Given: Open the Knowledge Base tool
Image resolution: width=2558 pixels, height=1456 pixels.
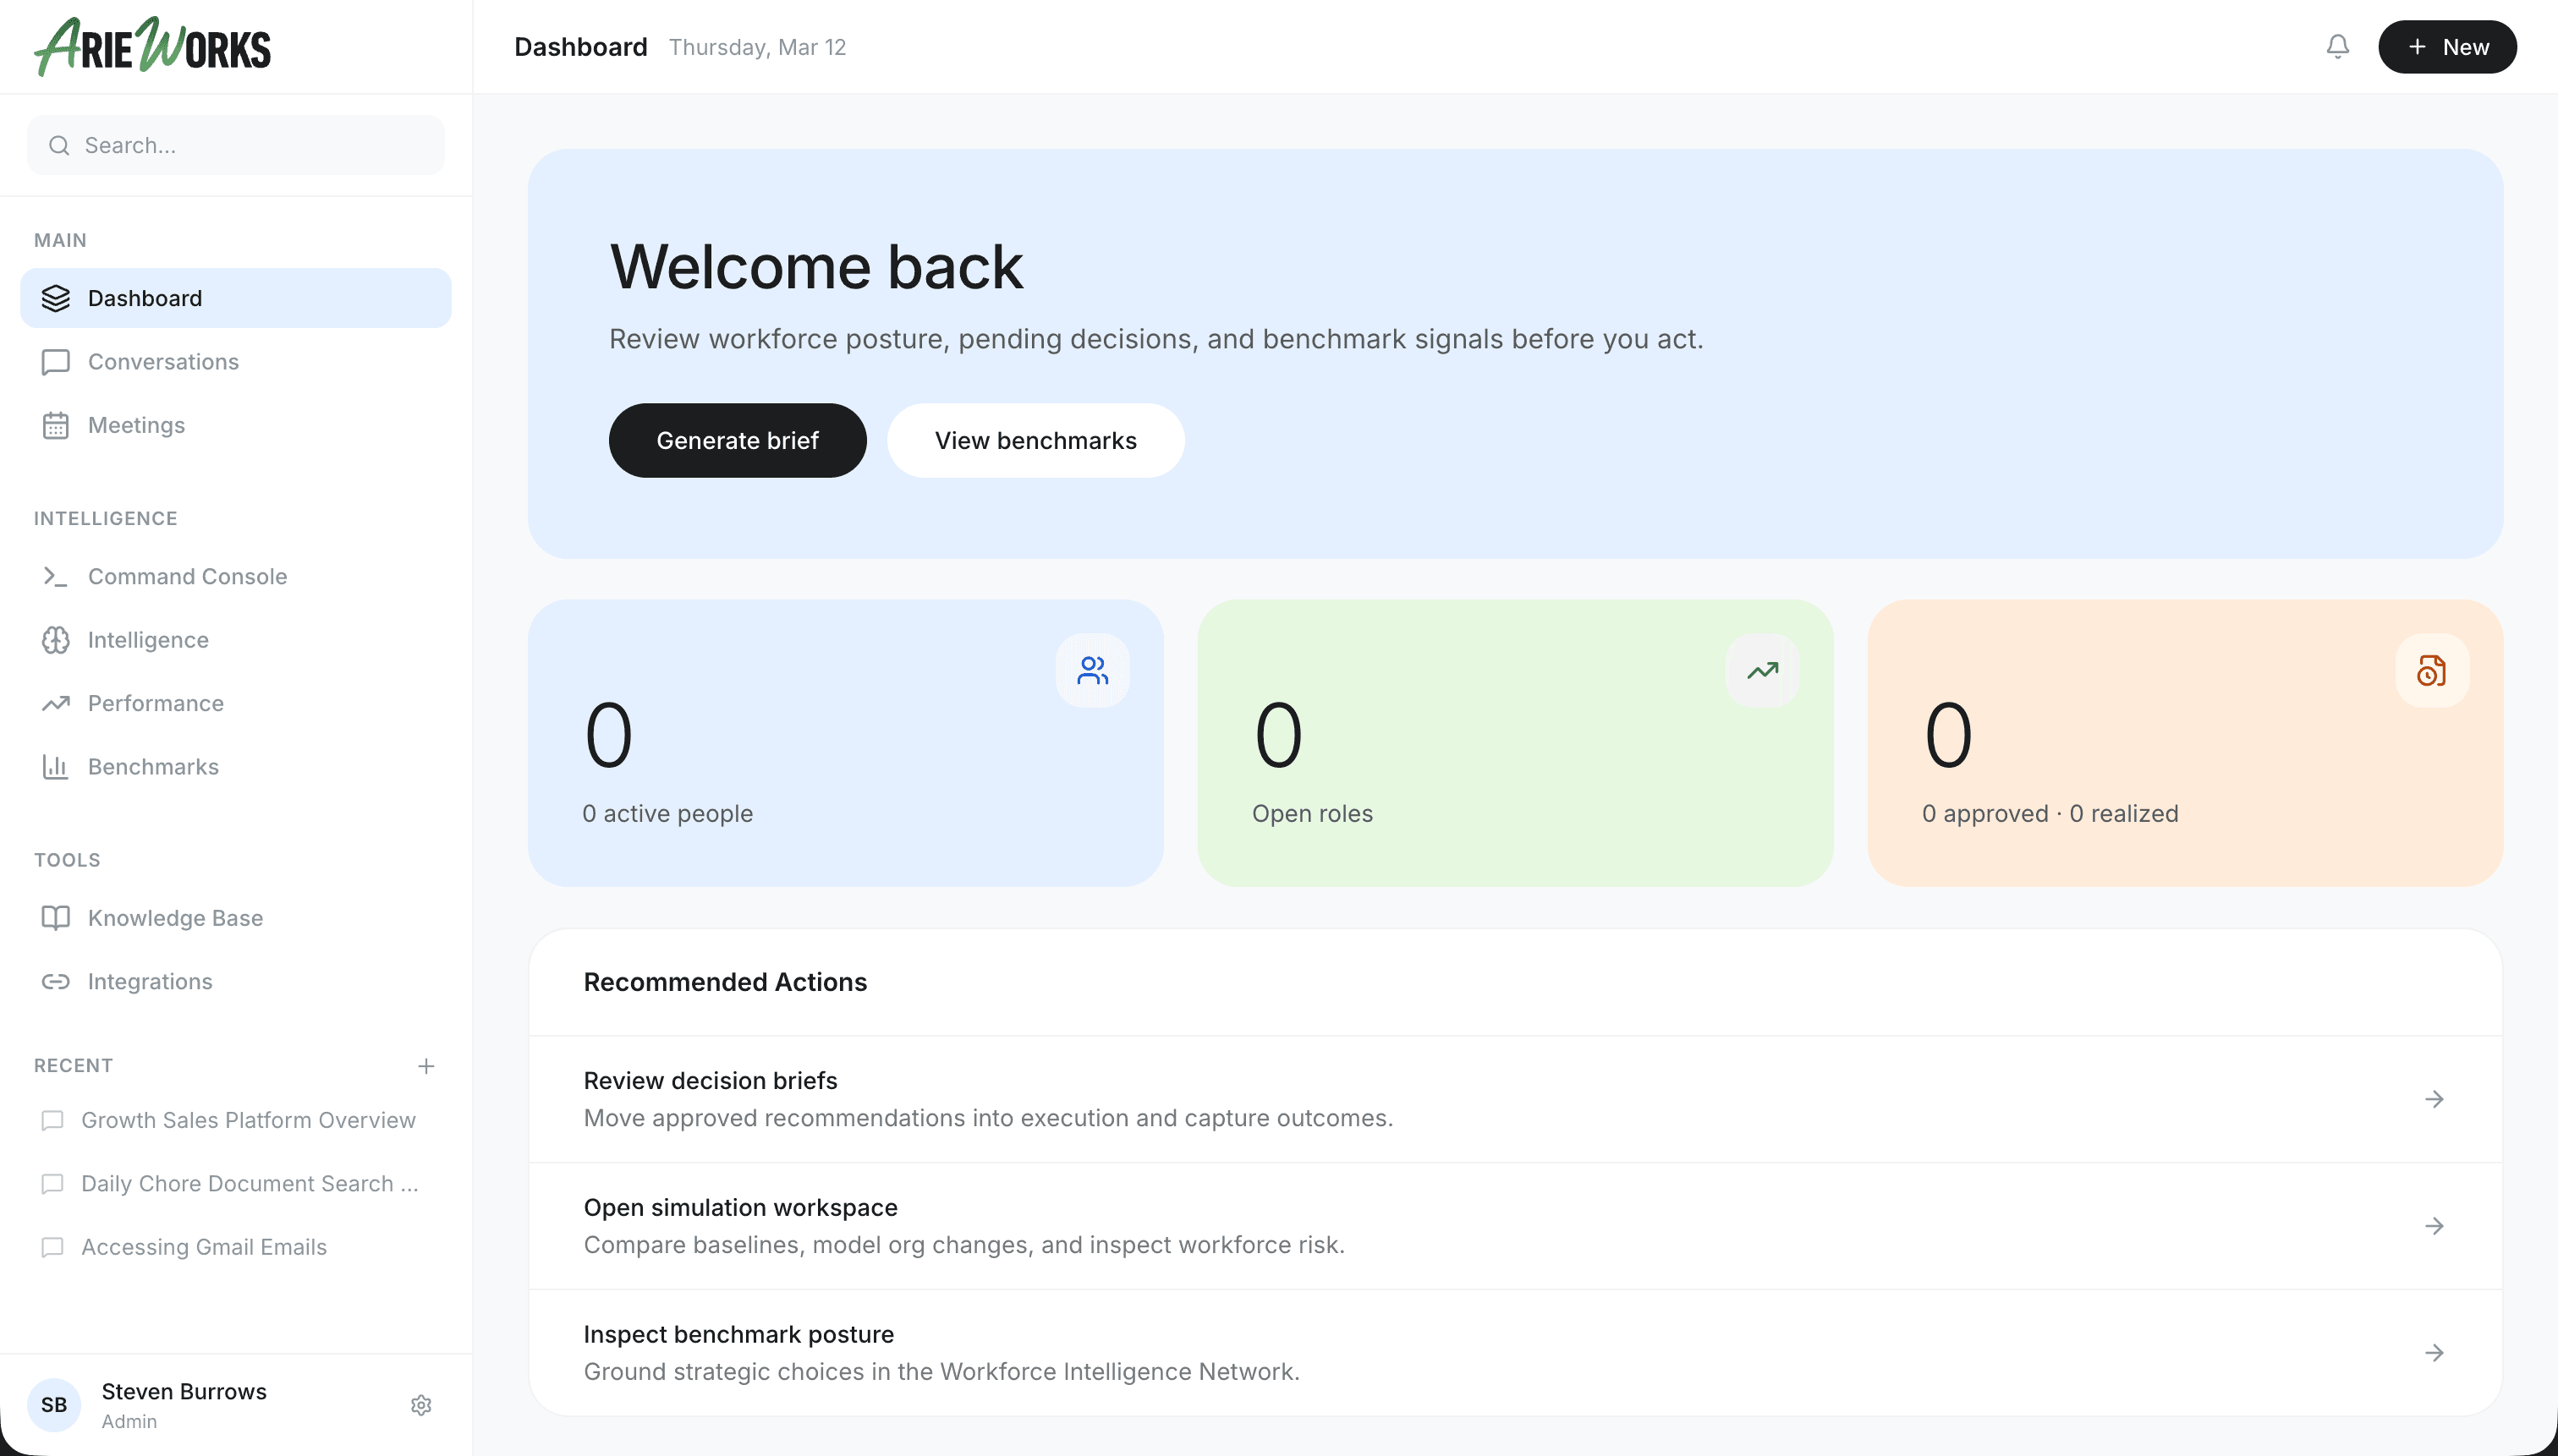Looking at the screenshot, I should [175, 917].
